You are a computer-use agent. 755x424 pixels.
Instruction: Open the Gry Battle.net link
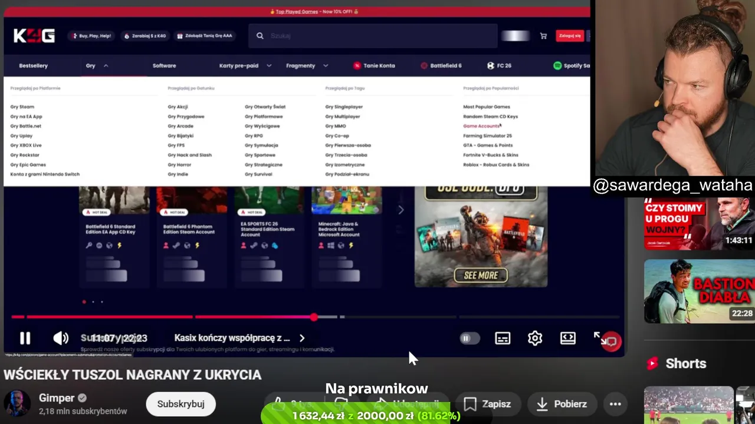(x=25, y=126)
